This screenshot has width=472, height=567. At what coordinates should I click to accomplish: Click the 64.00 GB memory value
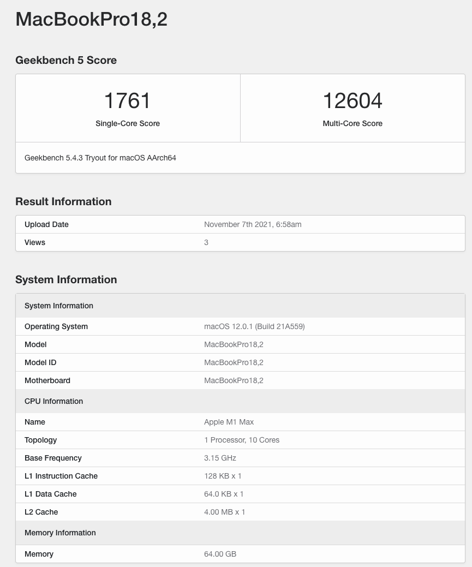(x=220, y=554)
